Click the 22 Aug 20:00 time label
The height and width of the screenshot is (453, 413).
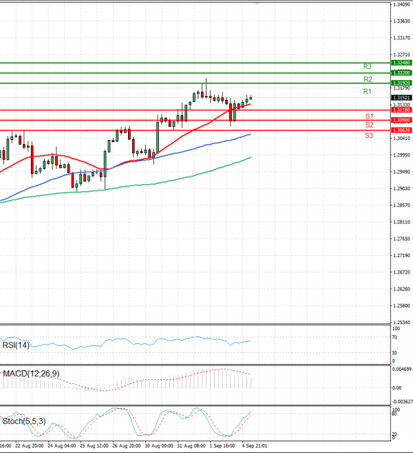pyautogui.click(x=32, y=446)
